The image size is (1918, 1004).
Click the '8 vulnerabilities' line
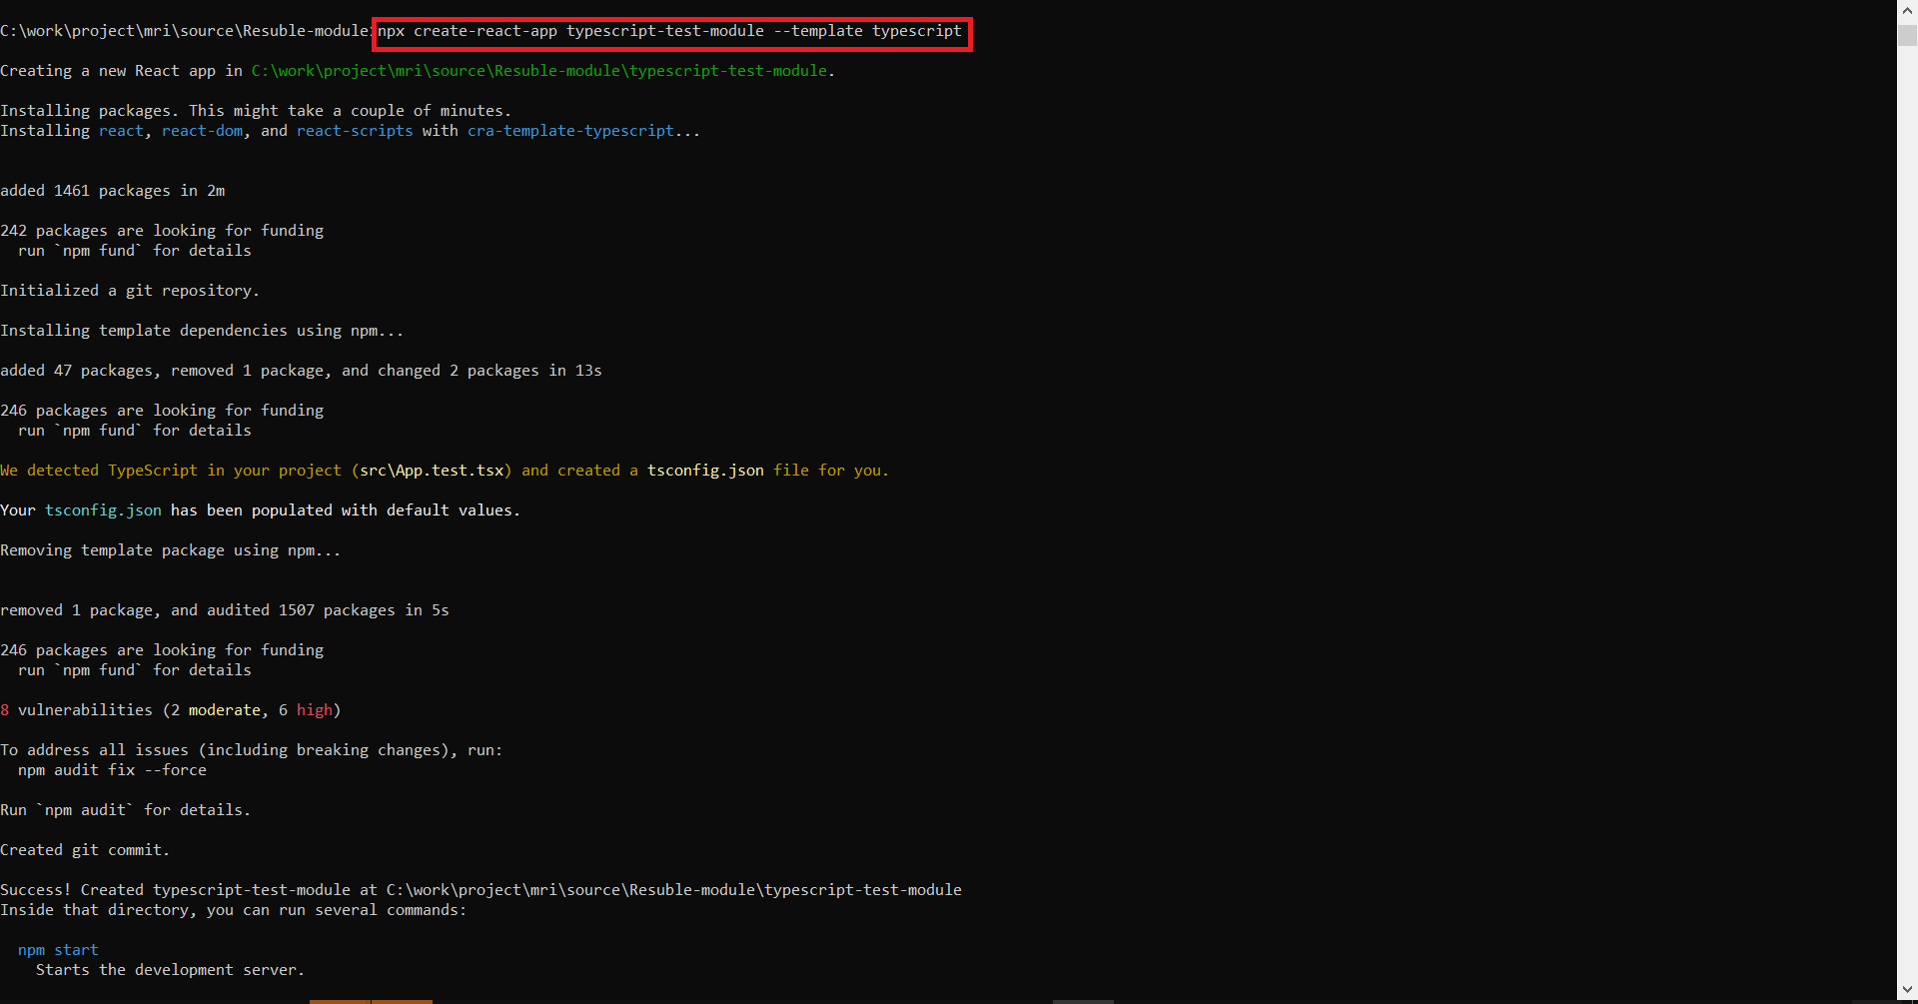[x=171, y=710]
